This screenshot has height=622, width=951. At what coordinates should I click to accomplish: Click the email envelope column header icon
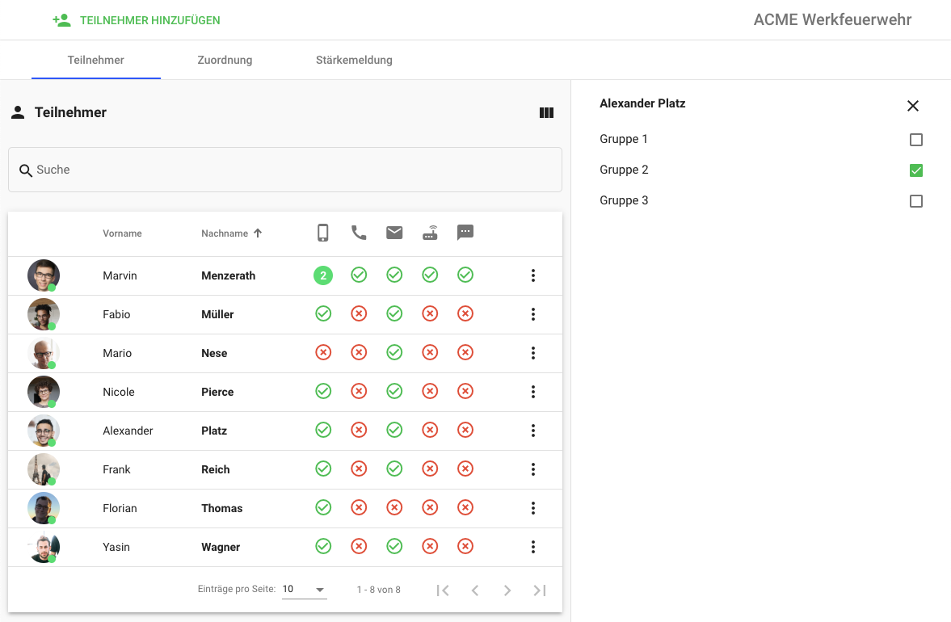[x=394, y=233]
